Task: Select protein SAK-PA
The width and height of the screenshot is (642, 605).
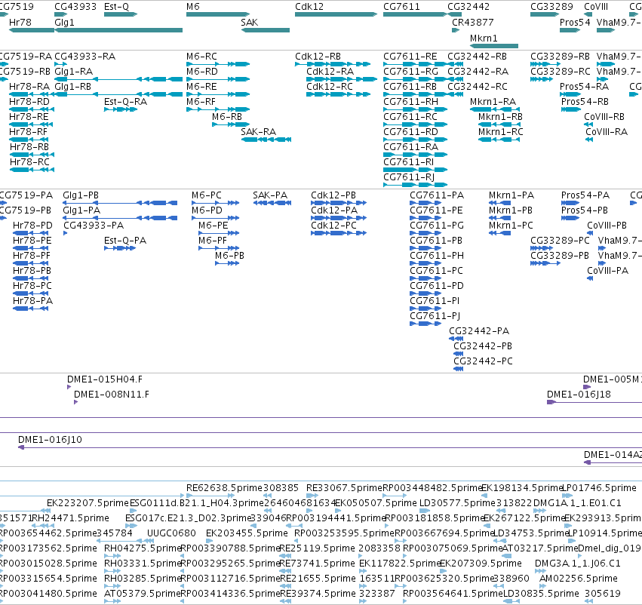Action: pos(270,195)
